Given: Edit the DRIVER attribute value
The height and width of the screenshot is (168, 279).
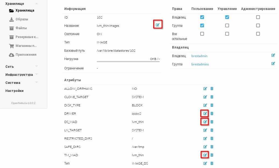Looking at the screenshot, I should (x=205, y=113).
